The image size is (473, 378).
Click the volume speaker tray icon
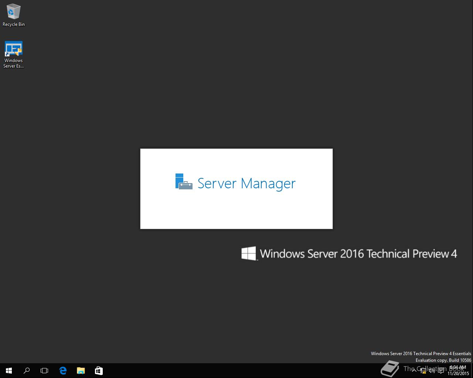(x=432, y=371)
